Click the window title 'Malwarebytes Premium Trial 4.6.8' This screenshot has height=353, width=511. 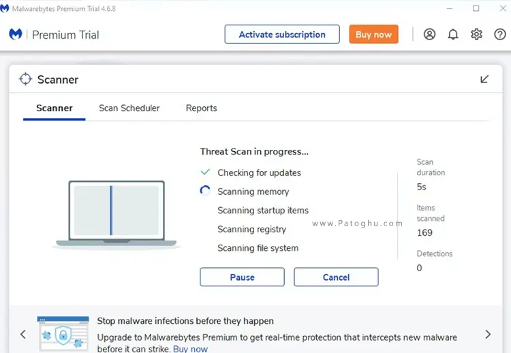64,9
